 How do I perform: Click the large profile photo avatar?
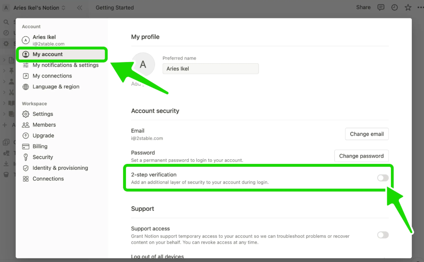[143, 65]
